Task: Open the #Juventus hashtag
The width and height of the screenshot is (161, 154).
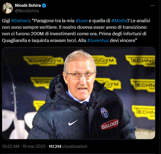Action: (98, 40)
